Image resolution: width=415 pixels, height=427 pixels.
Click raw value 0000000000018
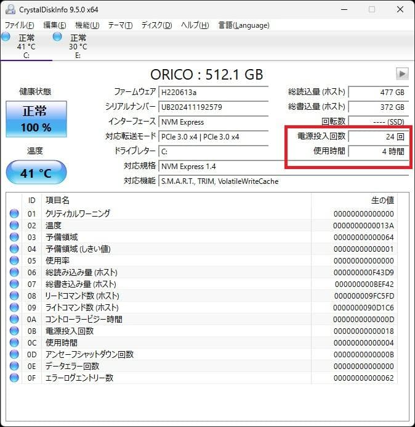[364, 331]
